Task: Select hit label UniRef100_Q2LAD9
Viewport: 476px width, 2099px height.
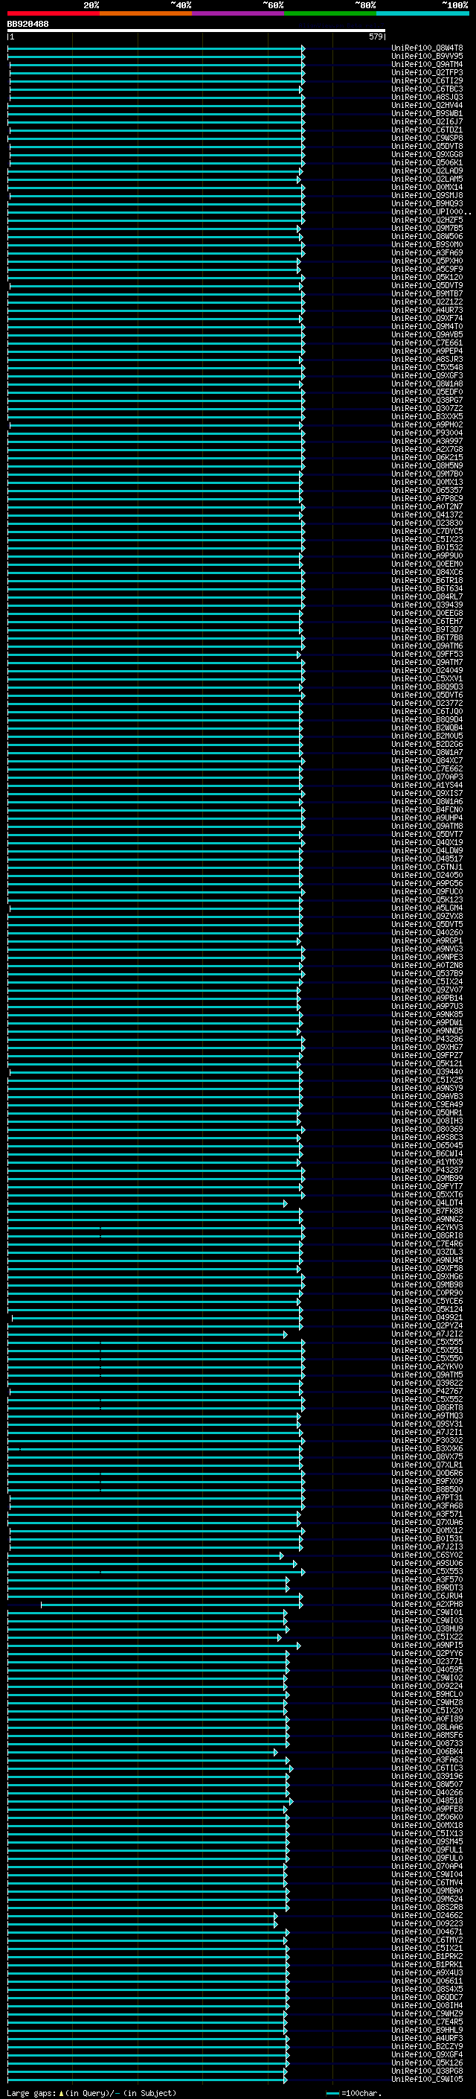Action: [427, 171]
